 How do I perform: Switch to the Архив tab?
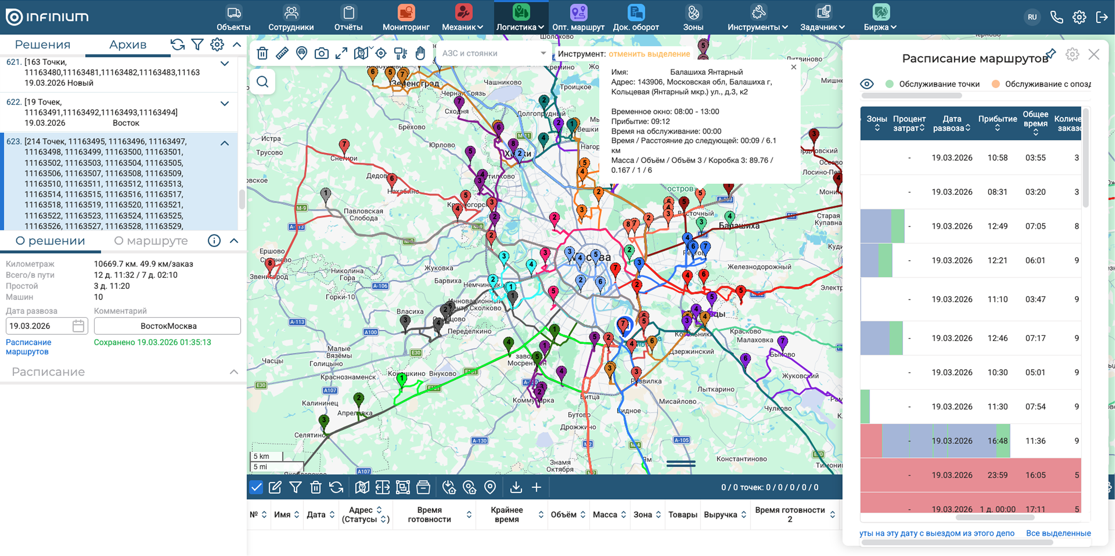point(128,44)
